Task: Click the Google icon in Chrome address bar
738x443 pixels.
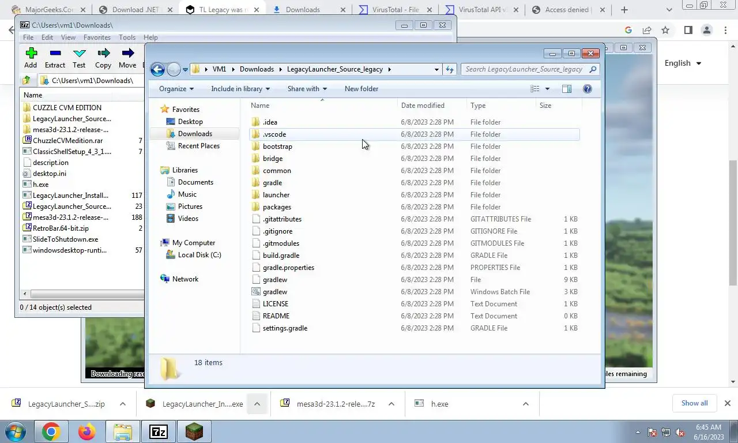Action: point(628,30)
